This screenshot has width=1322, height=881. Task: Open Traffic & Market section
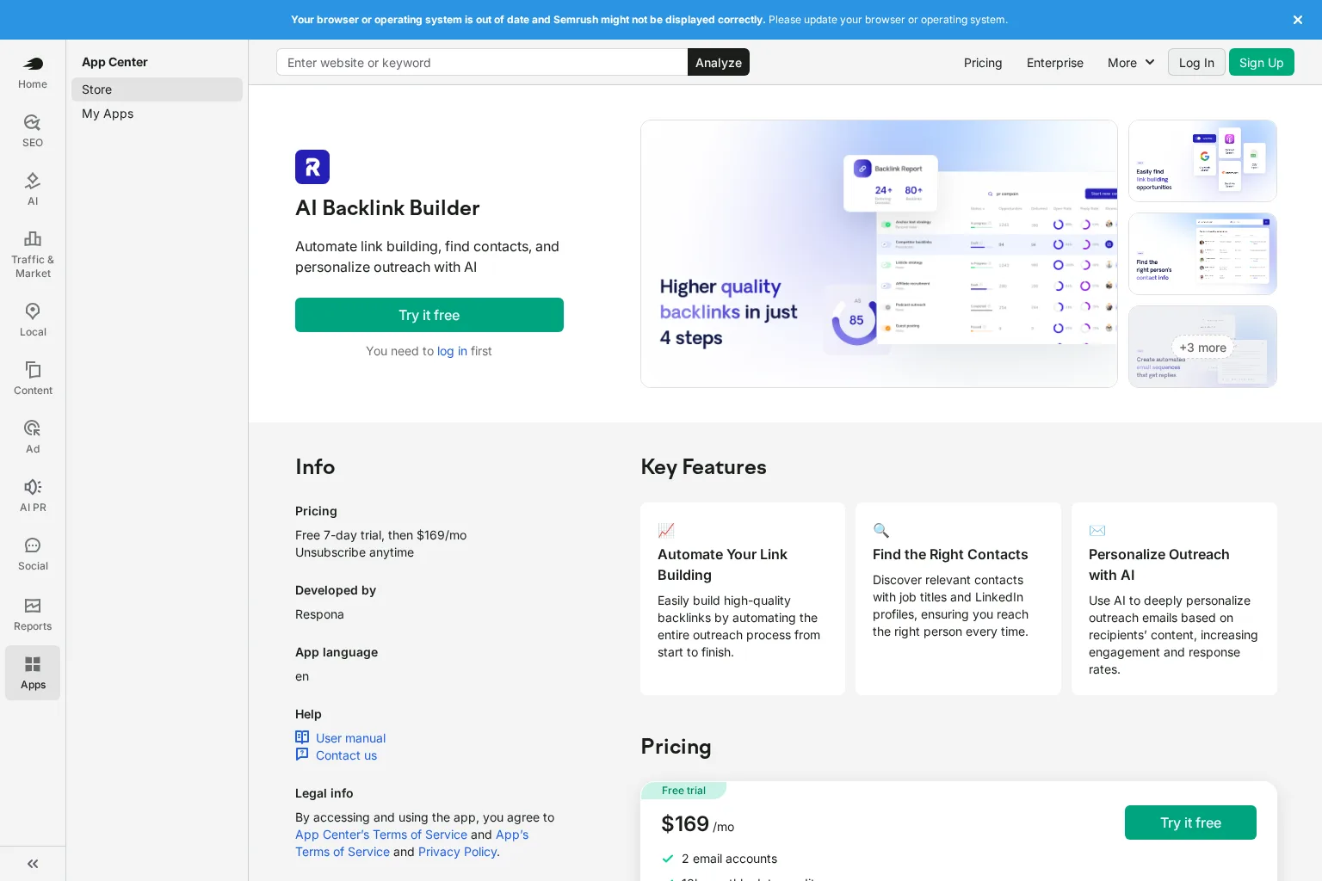coord(33,255)
